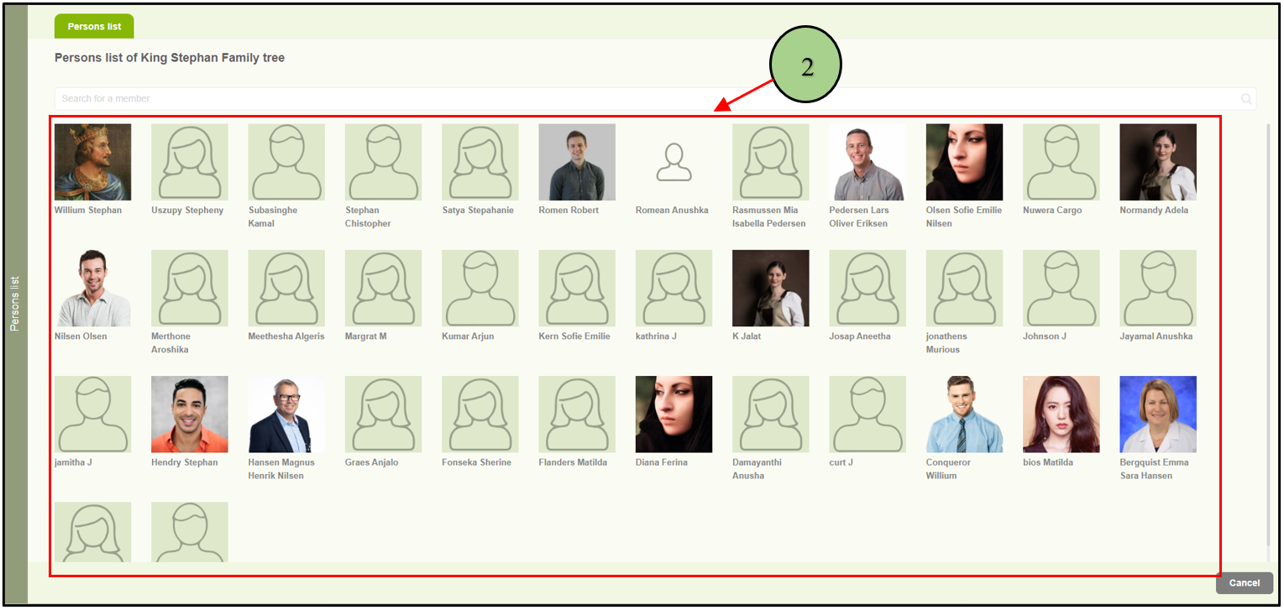The image size is (1284, 610).
Task: Click Bergquist Emma Sara Hansen's photo
Action: pyautogui.click(x=1157, y=414)
